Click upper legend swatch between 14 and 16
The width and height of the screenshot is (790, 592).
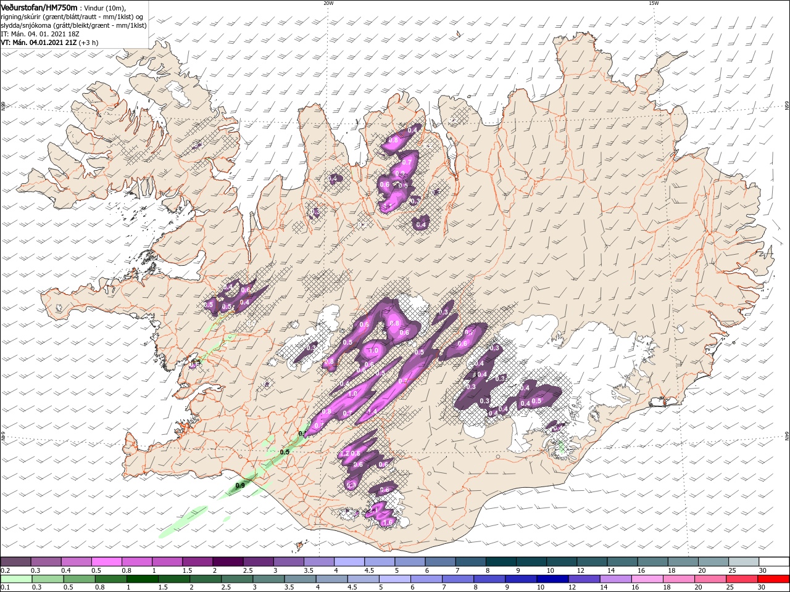pos(622,562)
